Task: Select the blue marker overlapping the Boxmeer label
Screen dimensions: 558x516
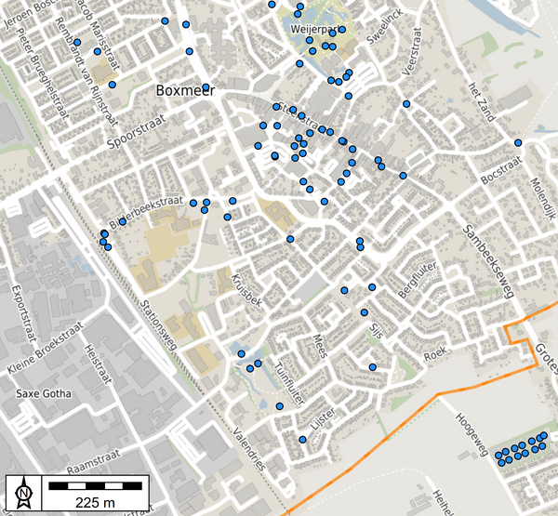Action: pos(206,87)
